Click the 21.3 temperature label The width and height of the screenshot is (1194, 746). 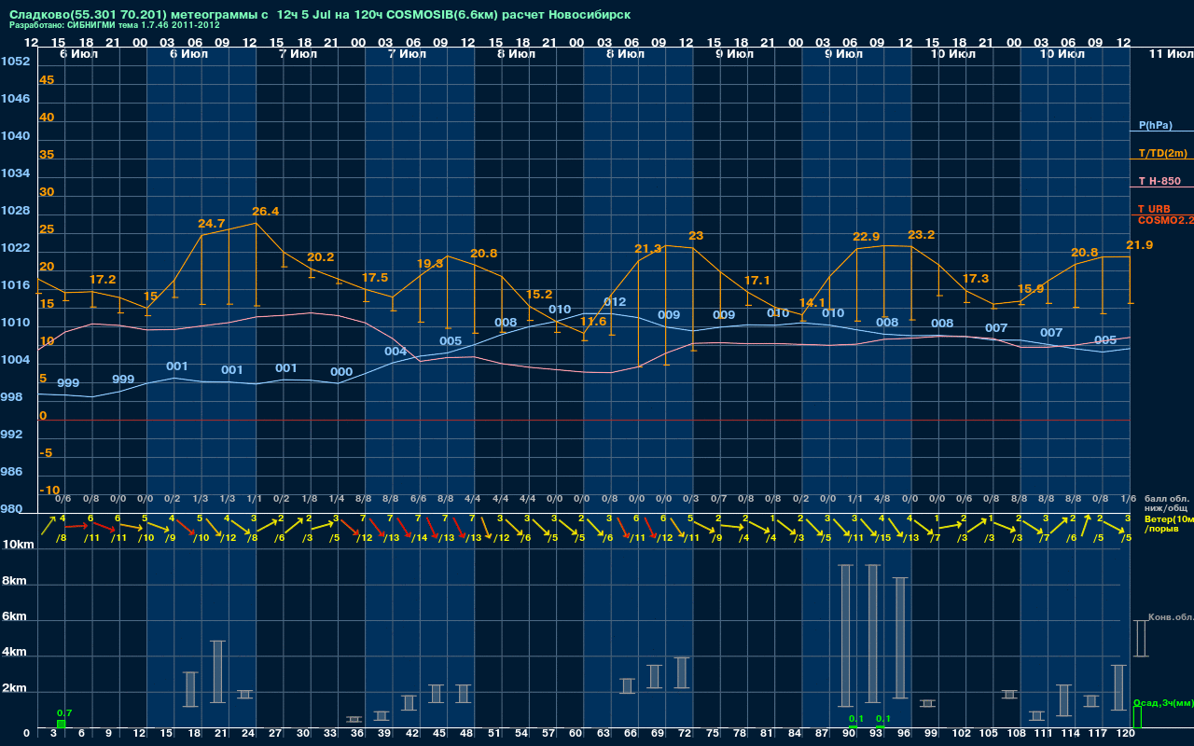[647, 249]
